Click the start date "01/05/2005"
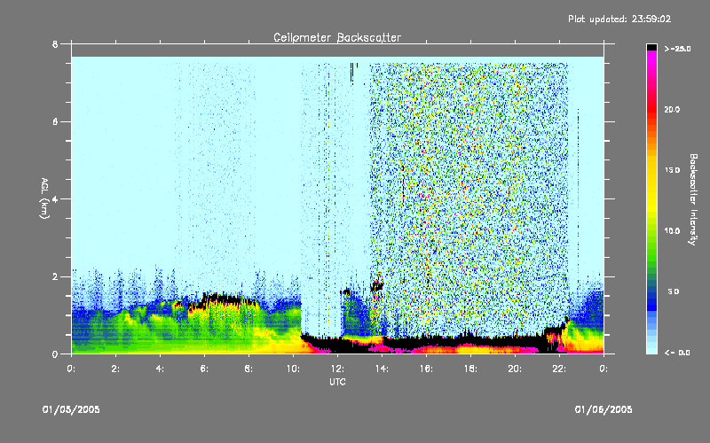Image resolution: width=710 pixels, height=443 pixels. [71, 409]
